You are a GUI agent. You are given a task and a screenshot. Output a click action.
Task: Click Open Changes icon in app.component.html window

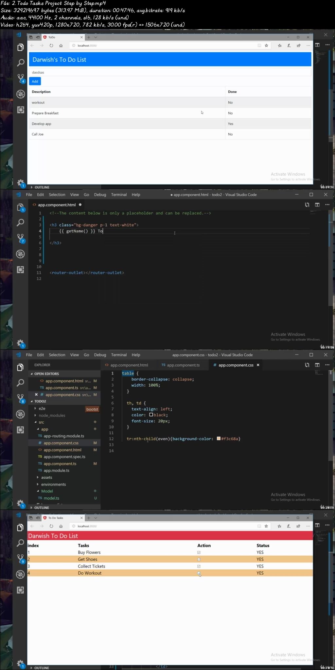307,205
